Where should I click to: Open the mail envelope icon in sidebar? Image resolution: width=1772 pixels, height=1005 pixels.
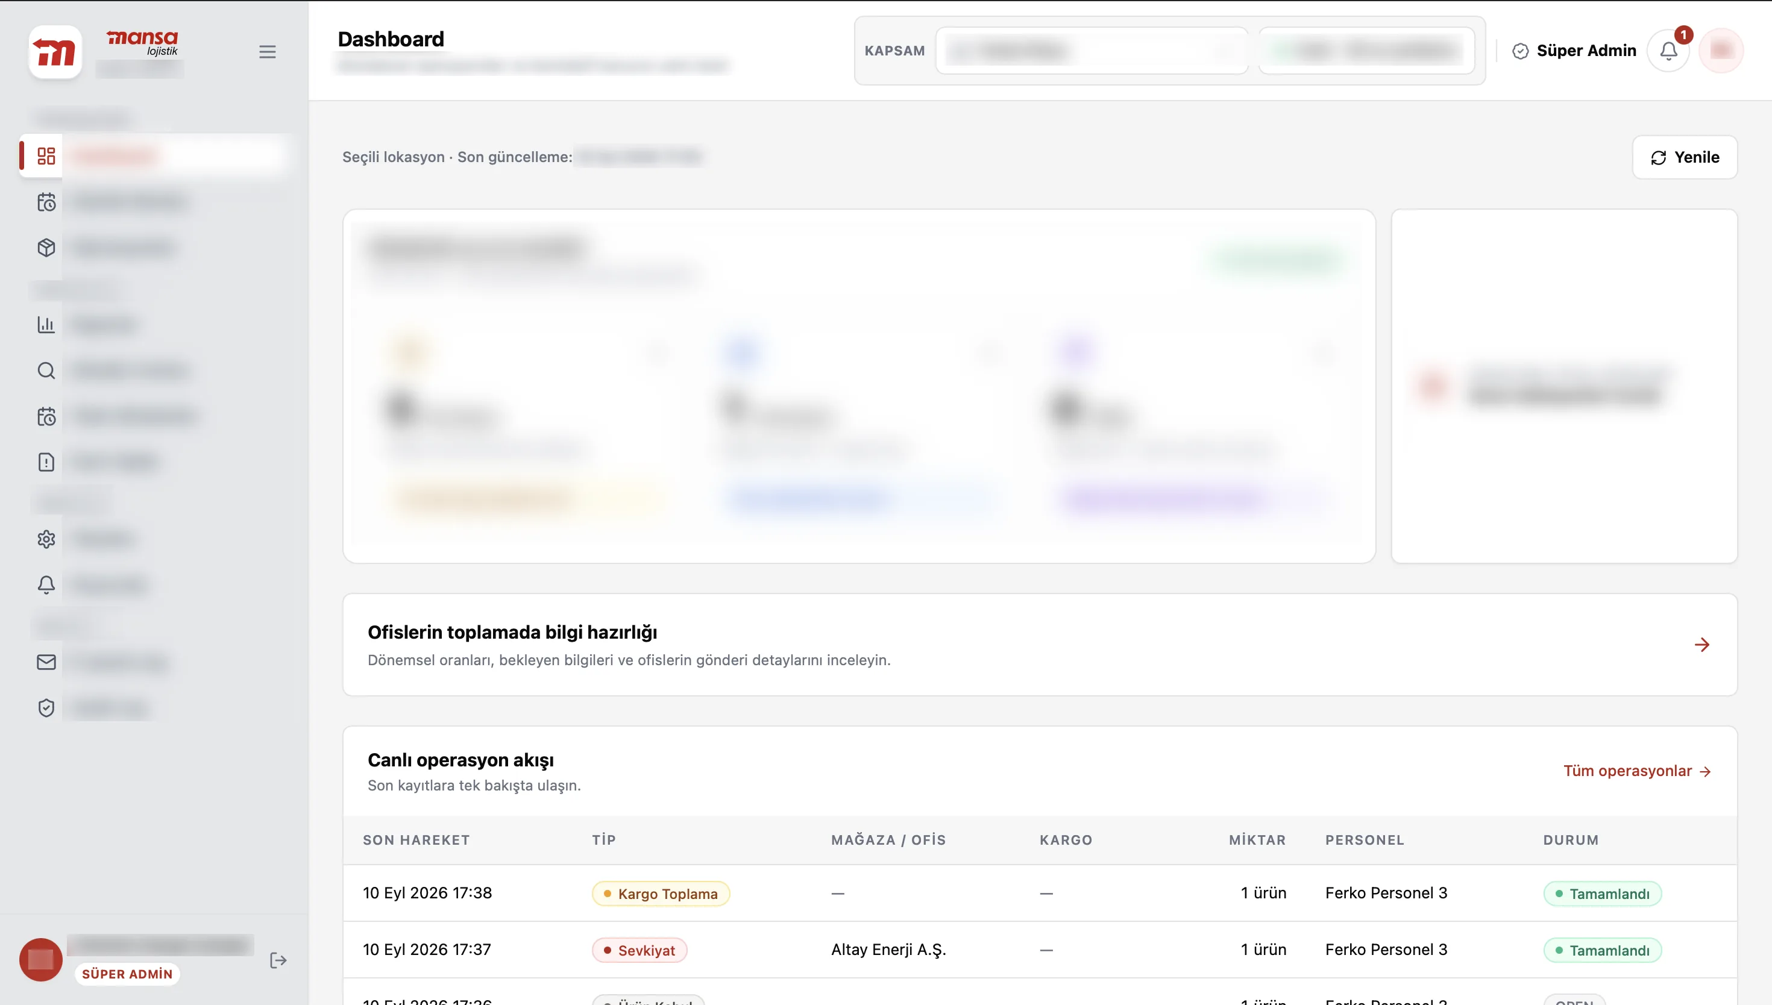(x=46, y=662)
